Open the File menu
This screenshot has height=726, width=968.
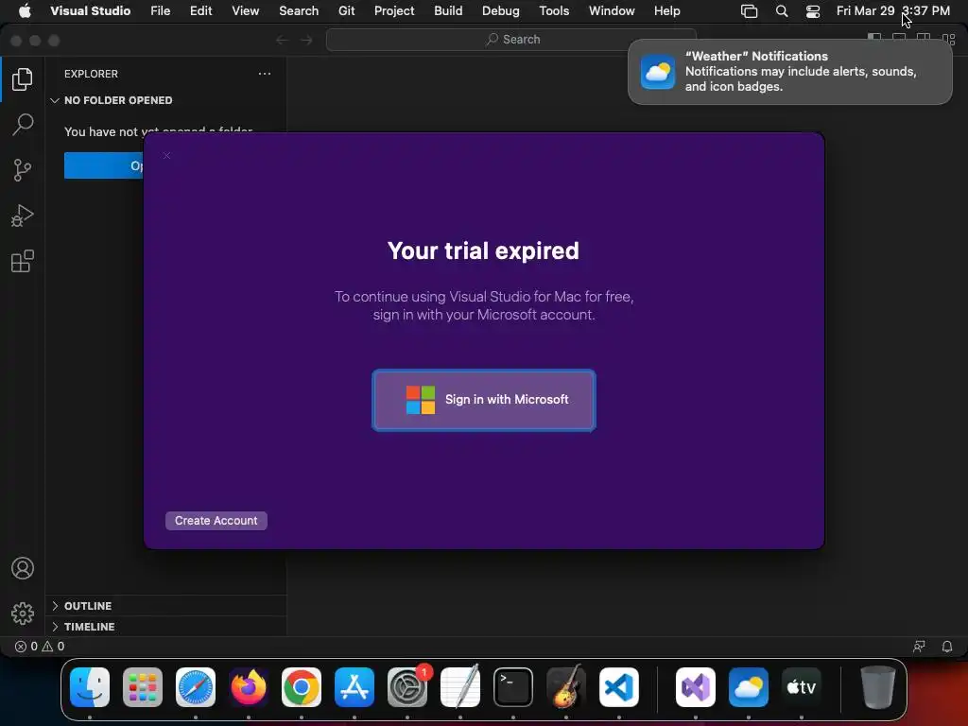[x=160, y=11]
